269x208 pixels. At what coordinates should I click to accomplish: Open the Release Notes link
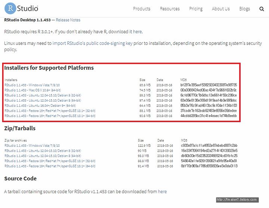point(68,20)
